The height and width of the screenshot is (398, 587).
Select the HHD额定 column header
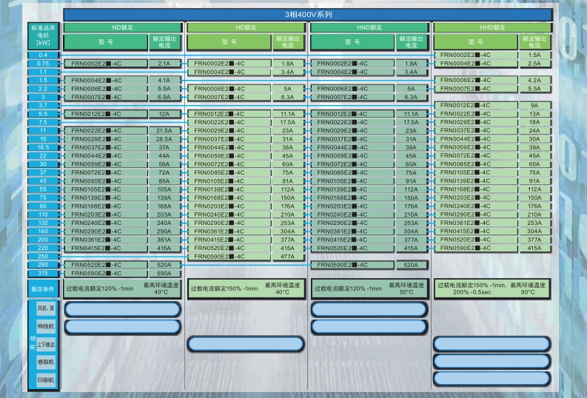click(x=492, y=27)
